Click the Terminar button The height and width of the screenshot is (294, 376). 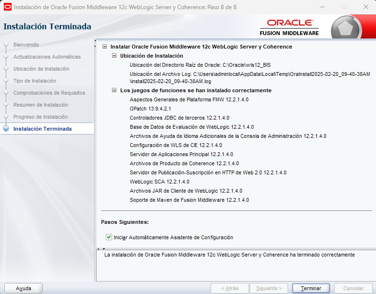pos(311,288)
